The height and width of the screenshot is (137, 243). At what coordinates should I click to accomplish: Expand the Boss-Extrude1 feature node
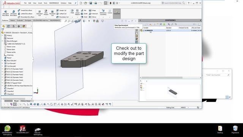[2, 61]
